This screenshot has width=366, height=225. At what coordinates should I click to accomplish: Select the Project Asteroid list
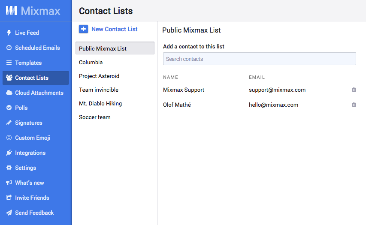coord(99,76)
